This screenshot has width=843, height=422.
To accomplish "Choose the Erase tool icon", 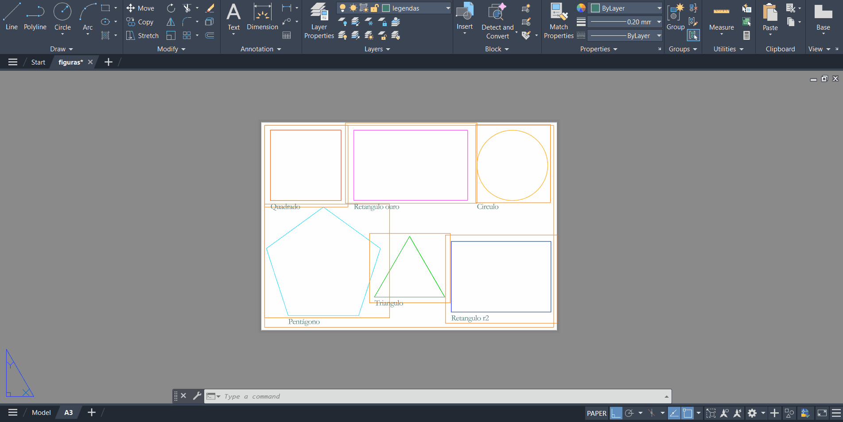I will pos(210,8).
